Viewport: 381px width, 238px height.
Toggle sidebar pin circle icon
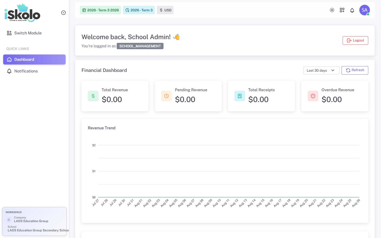(x=63, y=13)
